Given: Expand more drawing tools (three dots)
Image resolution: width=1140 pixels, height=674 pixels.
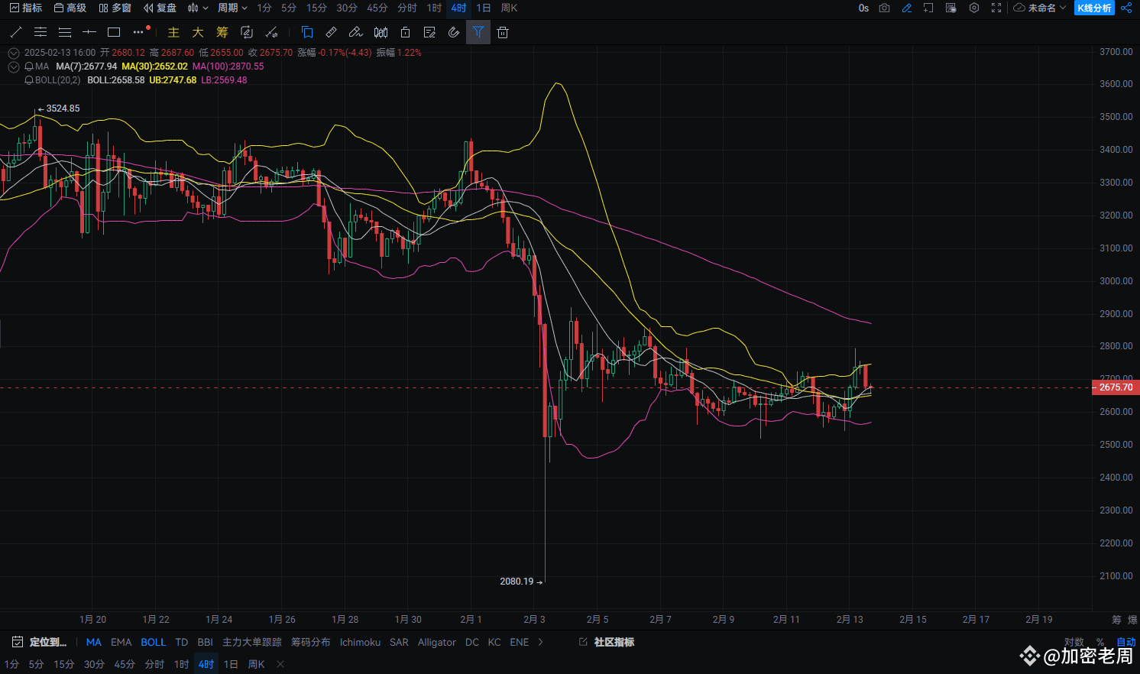Looking at the screenshot, I should 138,32.
